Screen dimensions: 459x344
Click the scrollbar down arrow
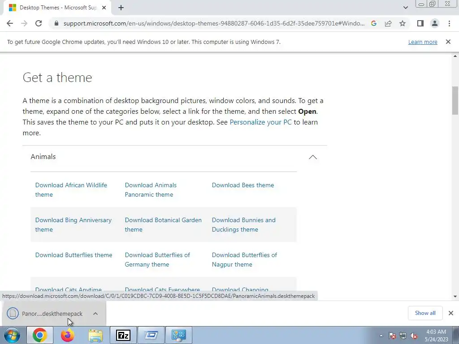pos(455,297)
